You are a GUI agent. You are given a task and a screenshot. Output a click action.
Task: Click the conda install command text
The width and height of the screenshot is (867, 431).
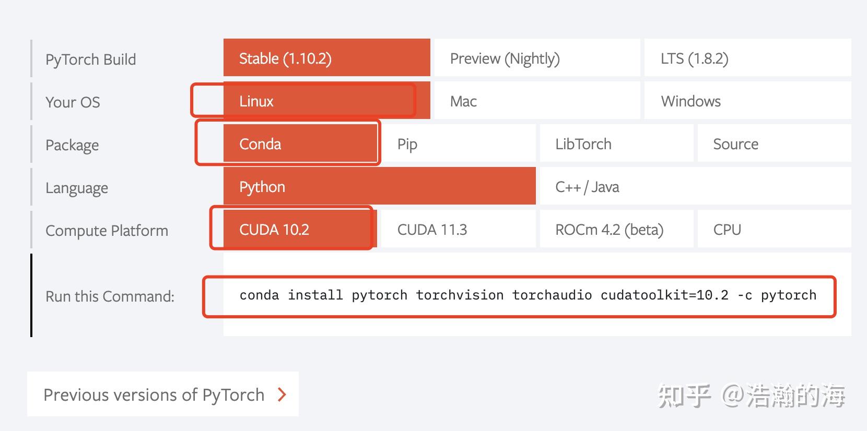pos(528,295)
